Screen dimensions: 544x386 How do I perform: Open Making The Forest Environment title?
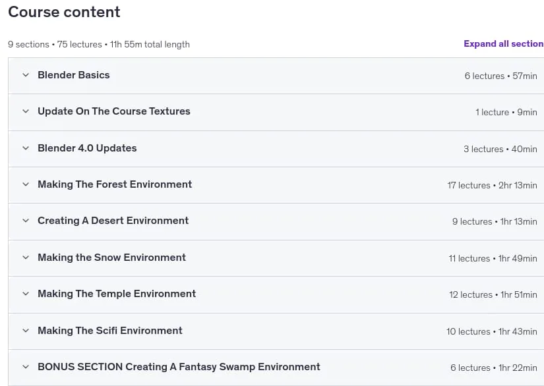point(115,184)
